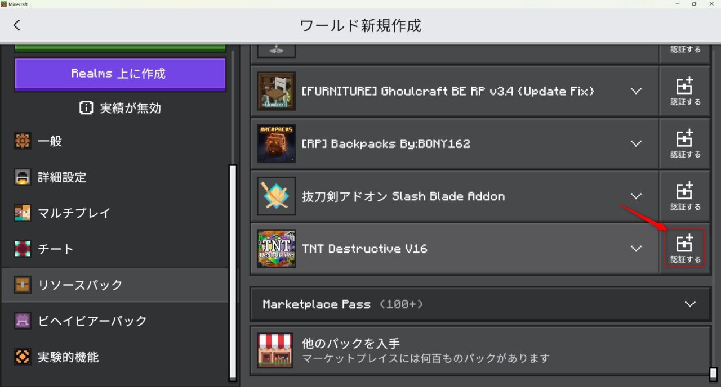Click the 抜刀剣アドオン Slash Blade Addon text
721x387 pixels.
403,196
